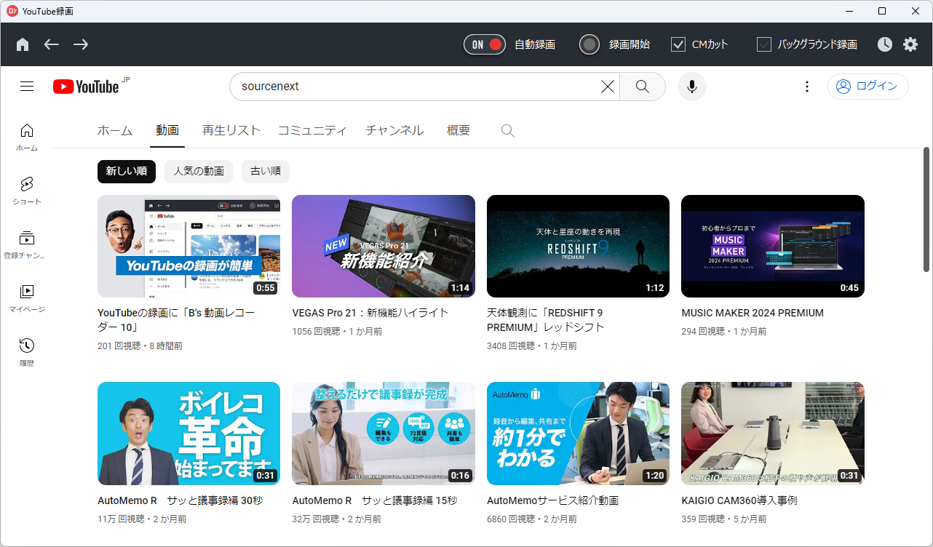Start voice search with the microphone
Viewport: 933px width, 547px height.
click(x=692, y=87)
